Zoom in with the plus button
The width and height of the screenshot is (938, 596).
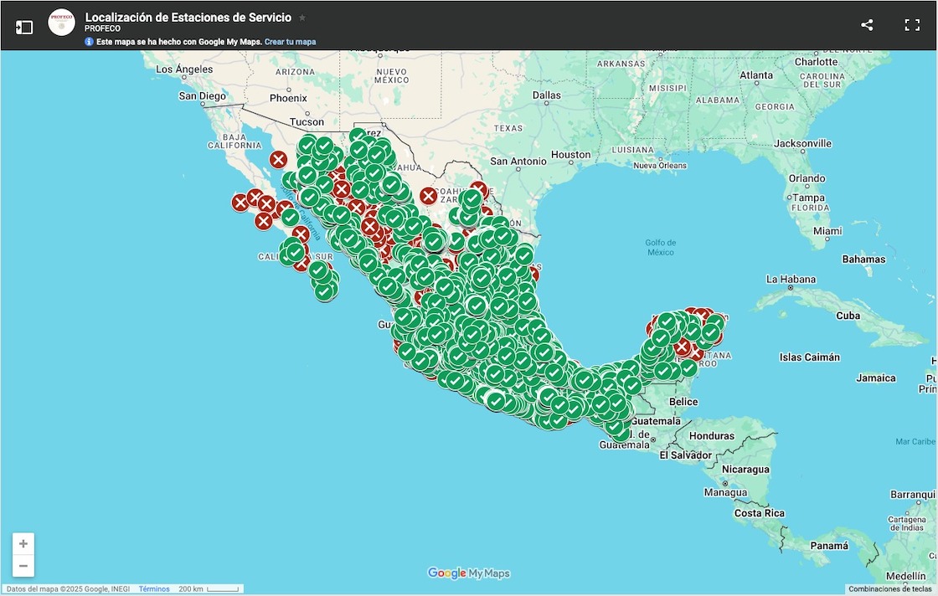(x=23, y=544)
